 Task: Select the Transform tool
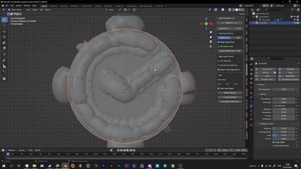tap(4, 48)
